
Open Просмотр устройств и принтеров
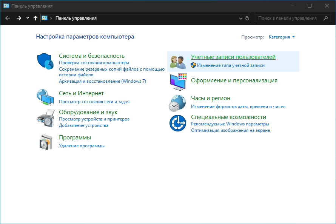click(94, 119)
